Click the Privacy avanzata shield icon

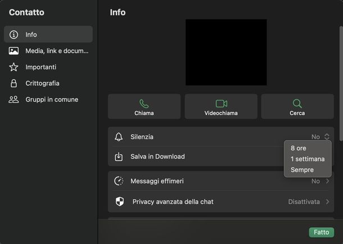point(119,201)
